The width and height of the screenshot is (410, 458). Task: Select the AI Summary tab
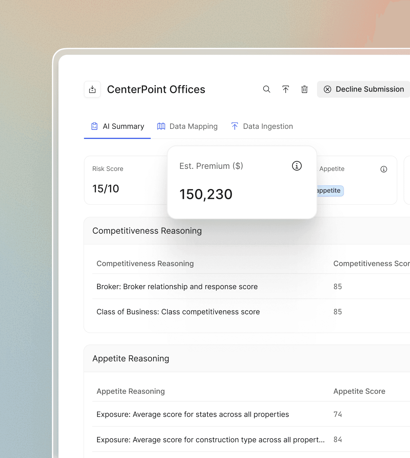[x=117, y=126]
